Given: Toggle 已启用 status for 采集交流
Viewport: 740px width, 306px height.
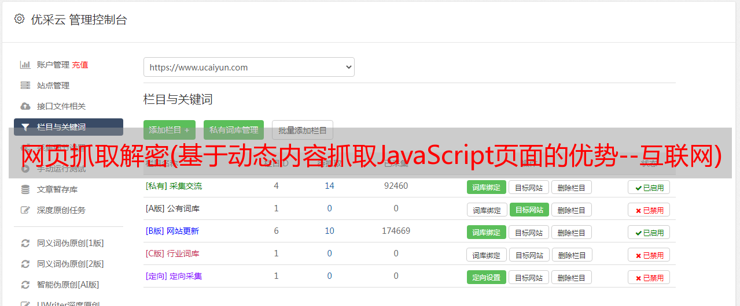Looking at the screenshot, I should point(649,187).
